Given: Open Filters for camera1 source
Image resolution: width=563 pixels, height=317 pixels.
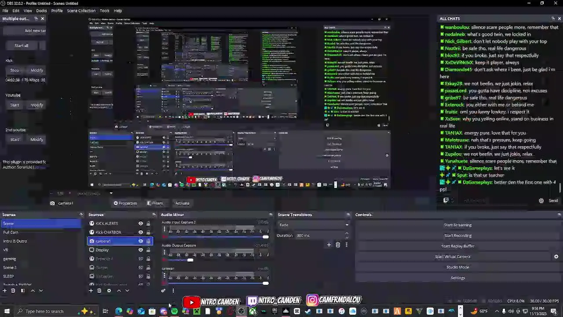Looking at the screenshot, I should point(155,203).
